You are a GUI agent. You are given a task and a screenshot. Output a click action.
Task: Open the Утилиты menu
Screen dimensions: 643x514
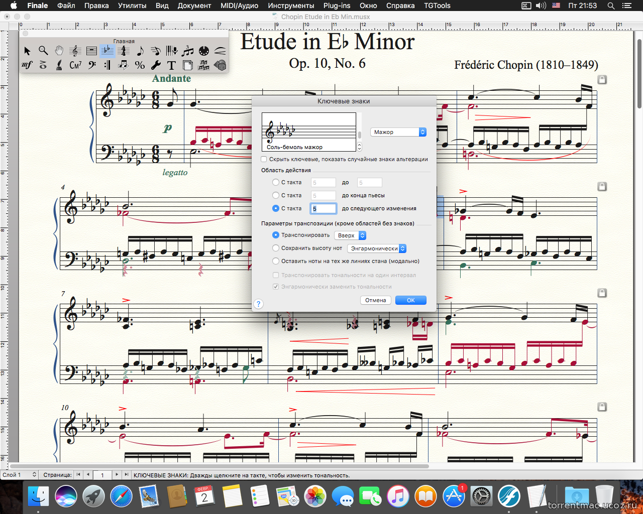tap(132, 6)
